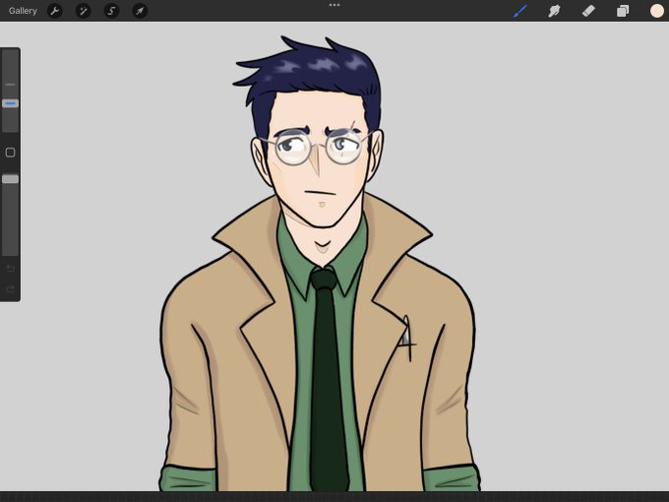This screenshot has width=669, height=502.
Task: Return to the Gallery
Action: click(23, 11)
